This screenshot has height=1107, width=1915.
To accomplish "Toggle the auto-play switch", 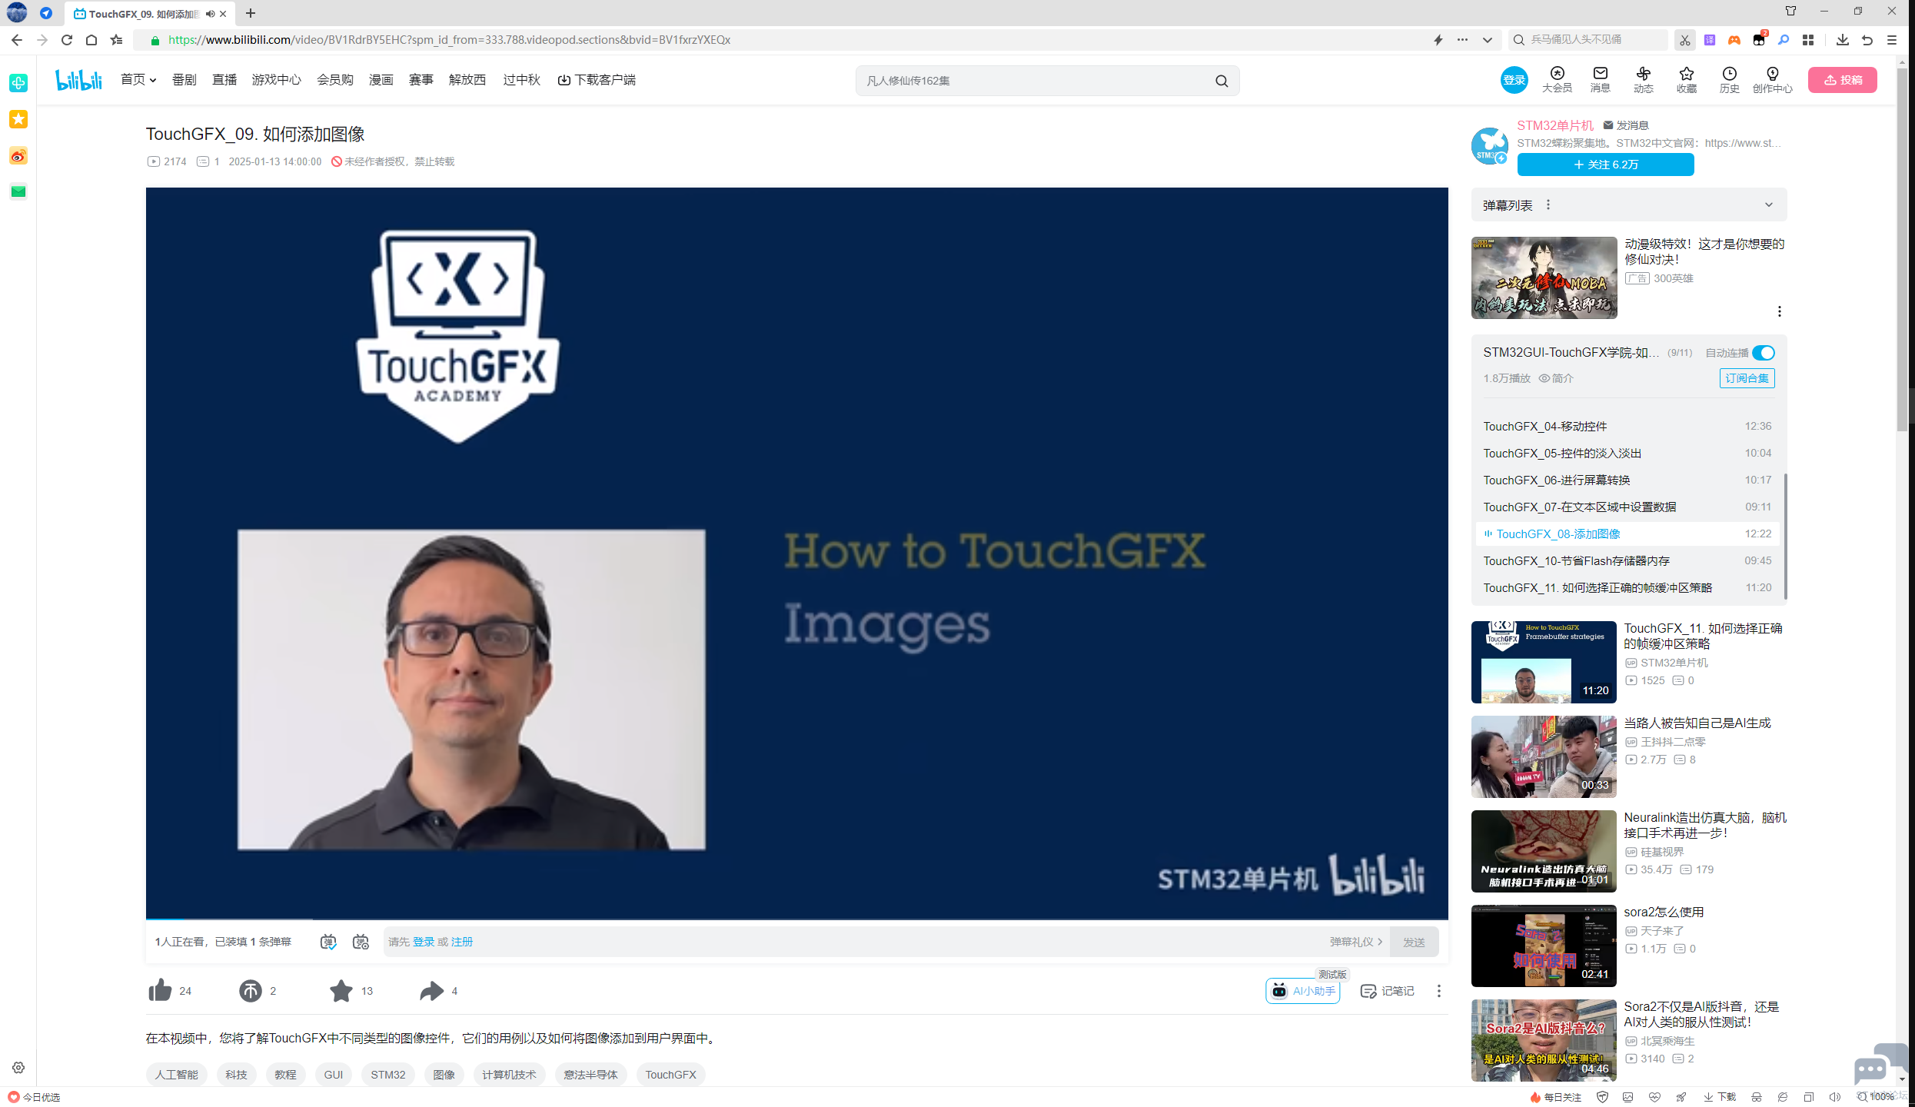I will (x=1763, y=353).
